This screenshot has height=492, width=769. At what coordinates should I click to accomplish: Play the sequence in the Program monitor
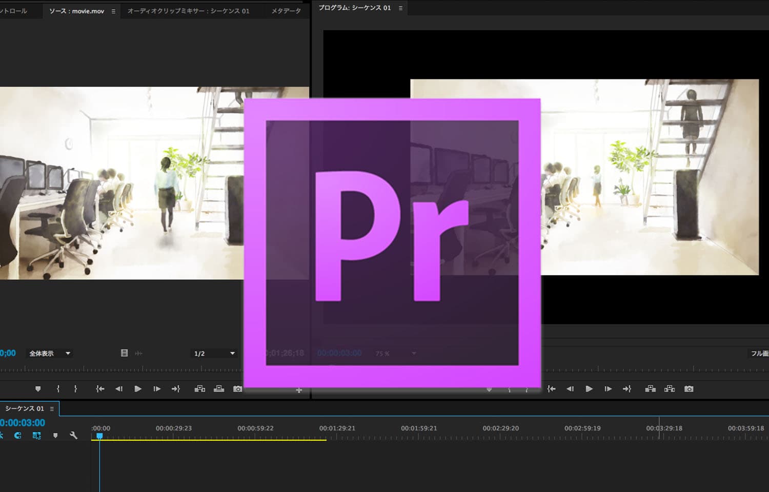(589, 389)
